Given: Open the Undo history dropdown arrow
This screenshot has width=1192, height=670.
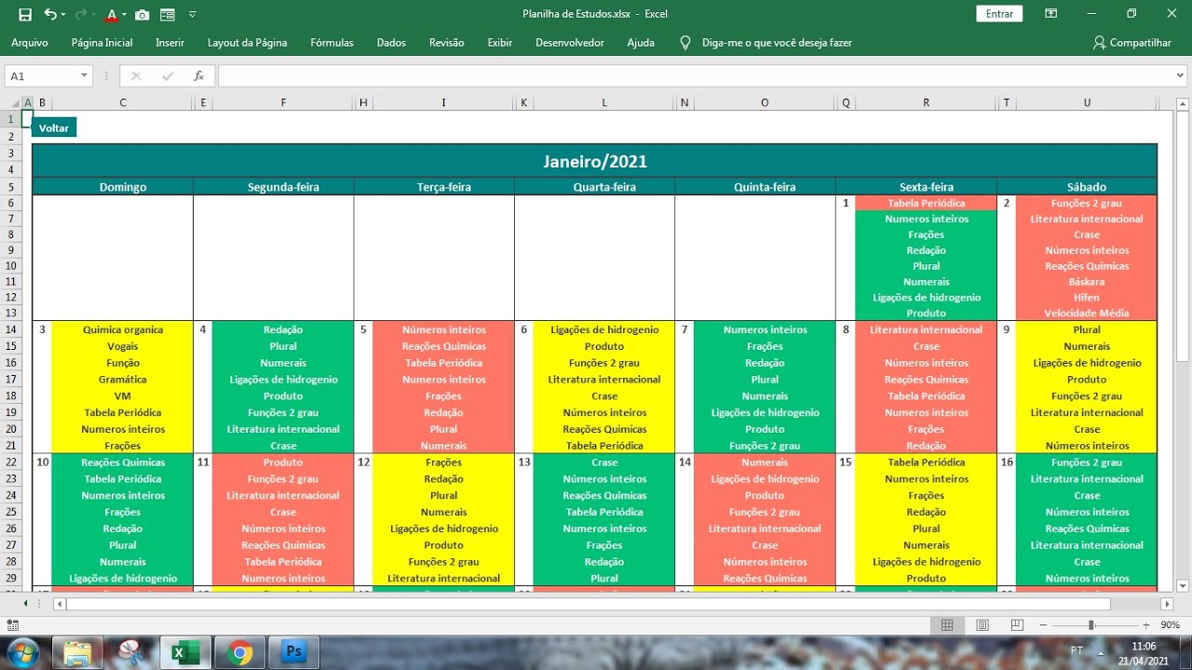Looking at the screenshot, I should pyautogui.click(x=63, y=14).
